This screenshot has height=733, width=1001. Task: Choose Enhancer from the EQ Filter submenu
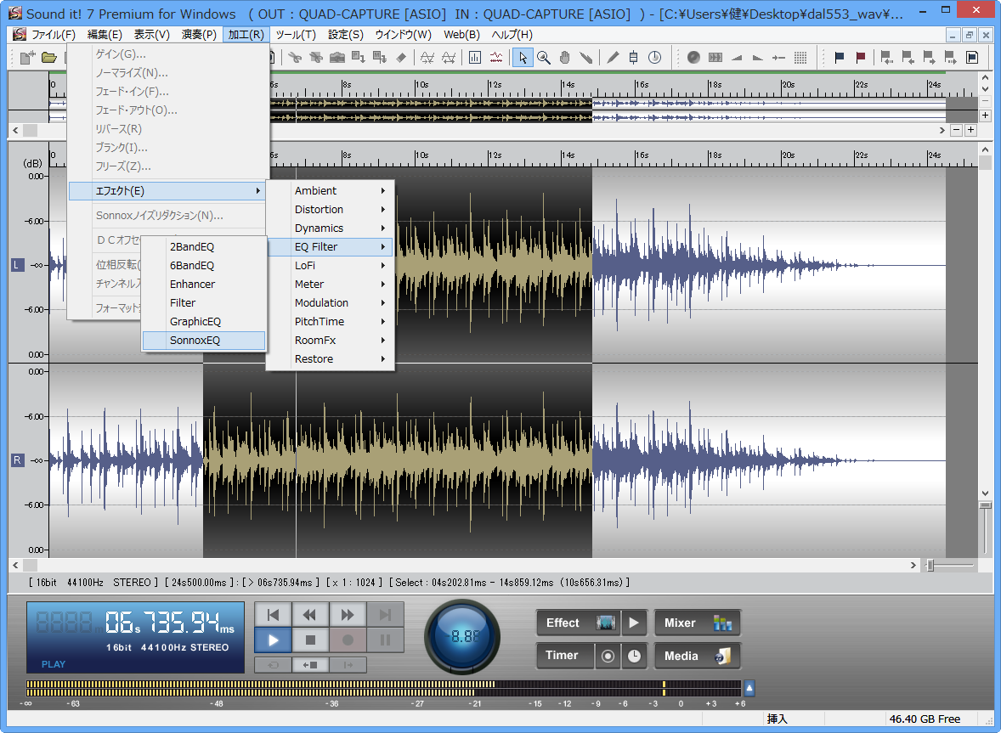tap(204, 284)
